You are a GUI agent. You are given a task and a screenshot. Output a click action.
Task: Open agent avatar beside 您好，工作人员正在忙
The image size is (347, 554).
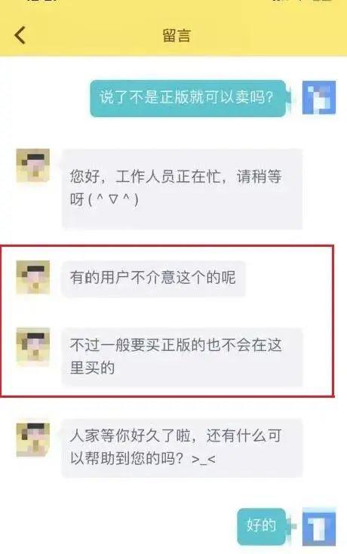(33, 165)
